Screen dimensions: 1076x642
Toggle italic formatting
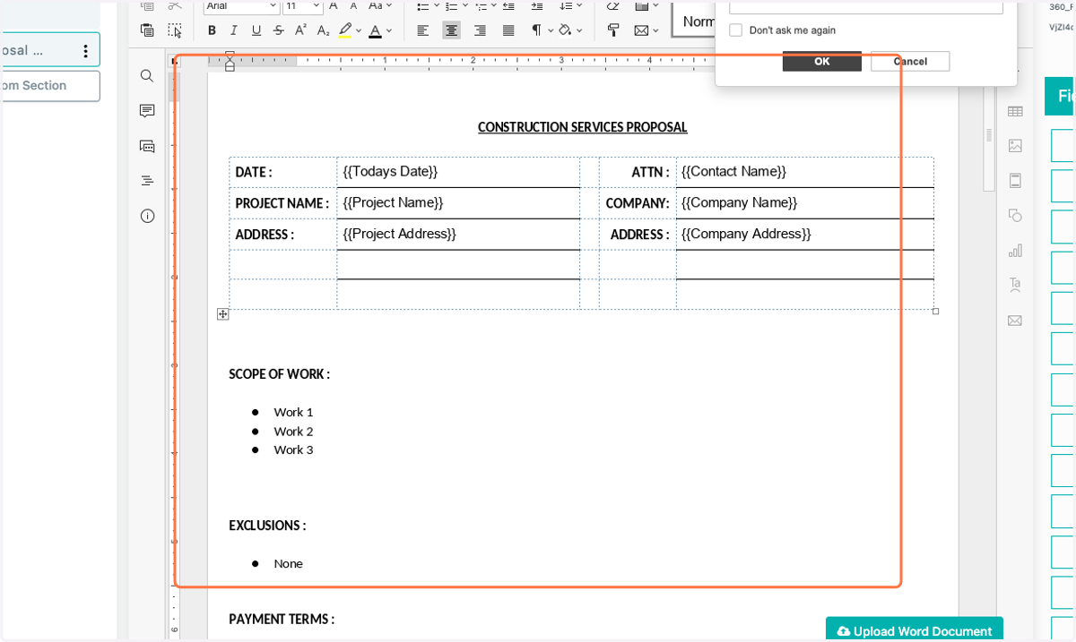pos(234,30)
